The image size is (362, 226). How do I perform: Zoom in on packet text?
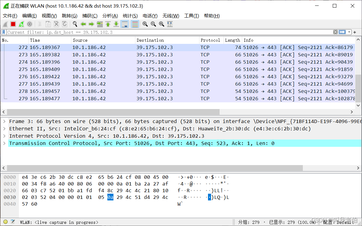tap(145, 24)
